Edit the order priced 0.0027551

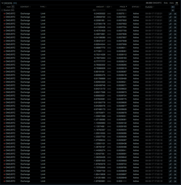(170, 17)
